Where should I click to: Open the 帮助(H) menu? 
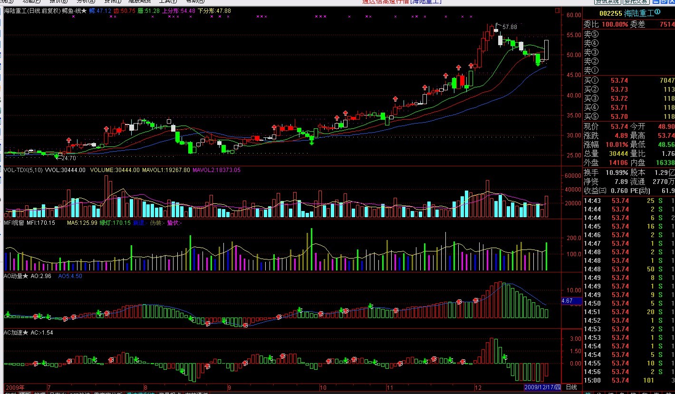coord(195,1)
